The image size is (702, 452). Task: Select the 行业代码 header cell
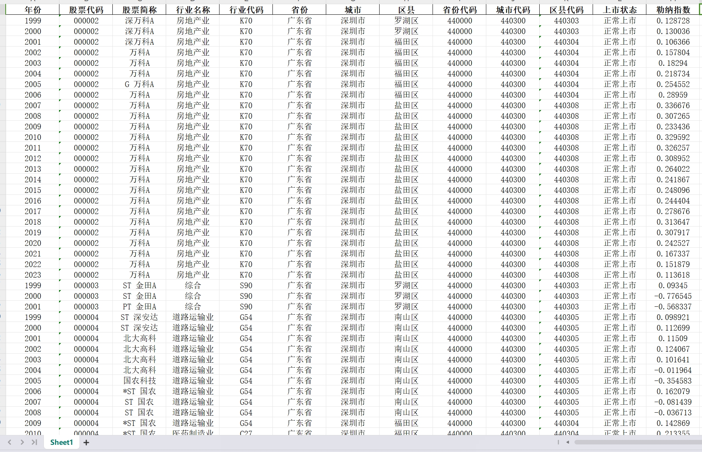click(246, 10)
